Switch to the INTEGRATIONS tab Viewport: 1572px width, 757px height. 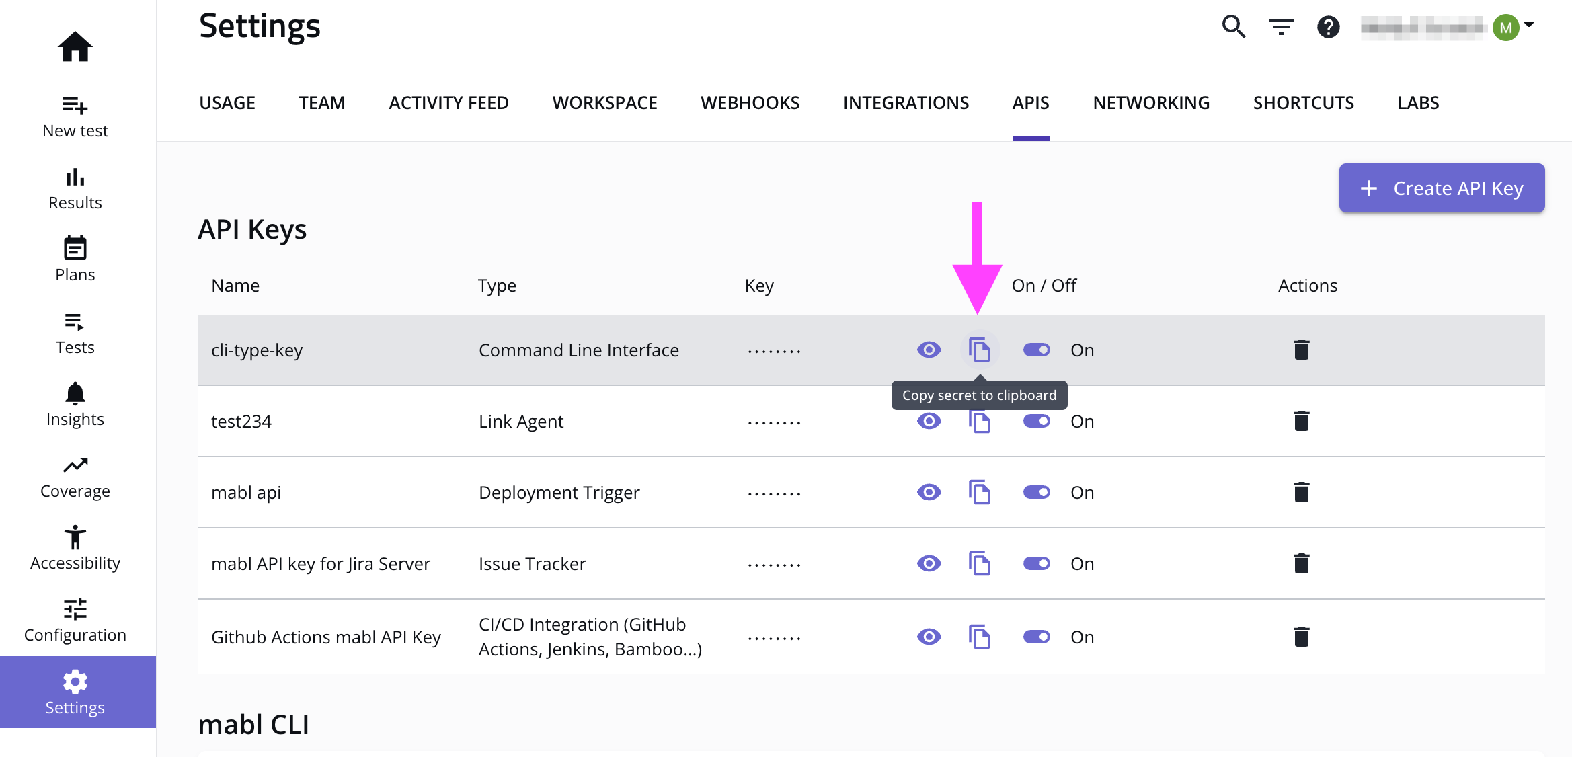pos(906,103)
